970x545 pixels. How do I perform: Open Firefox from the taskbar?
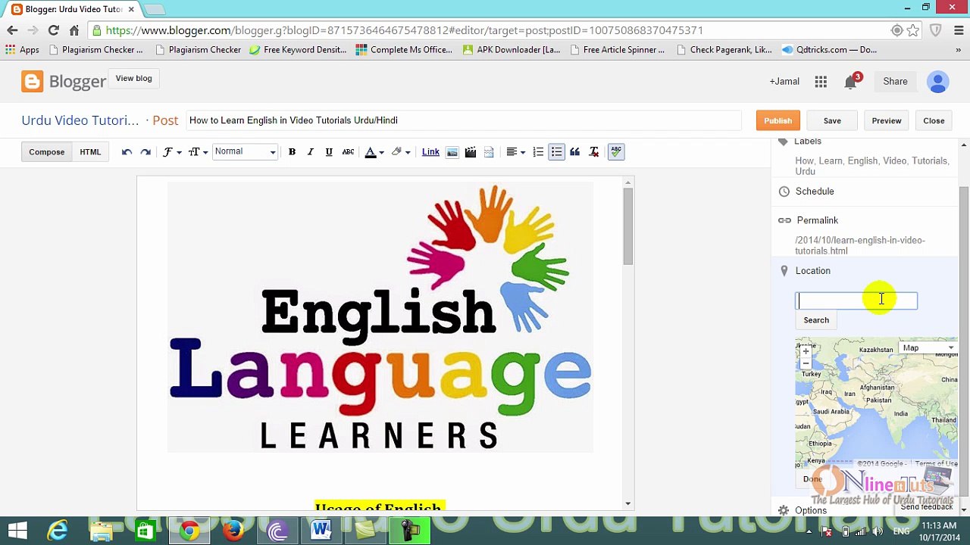click(233, 531)
